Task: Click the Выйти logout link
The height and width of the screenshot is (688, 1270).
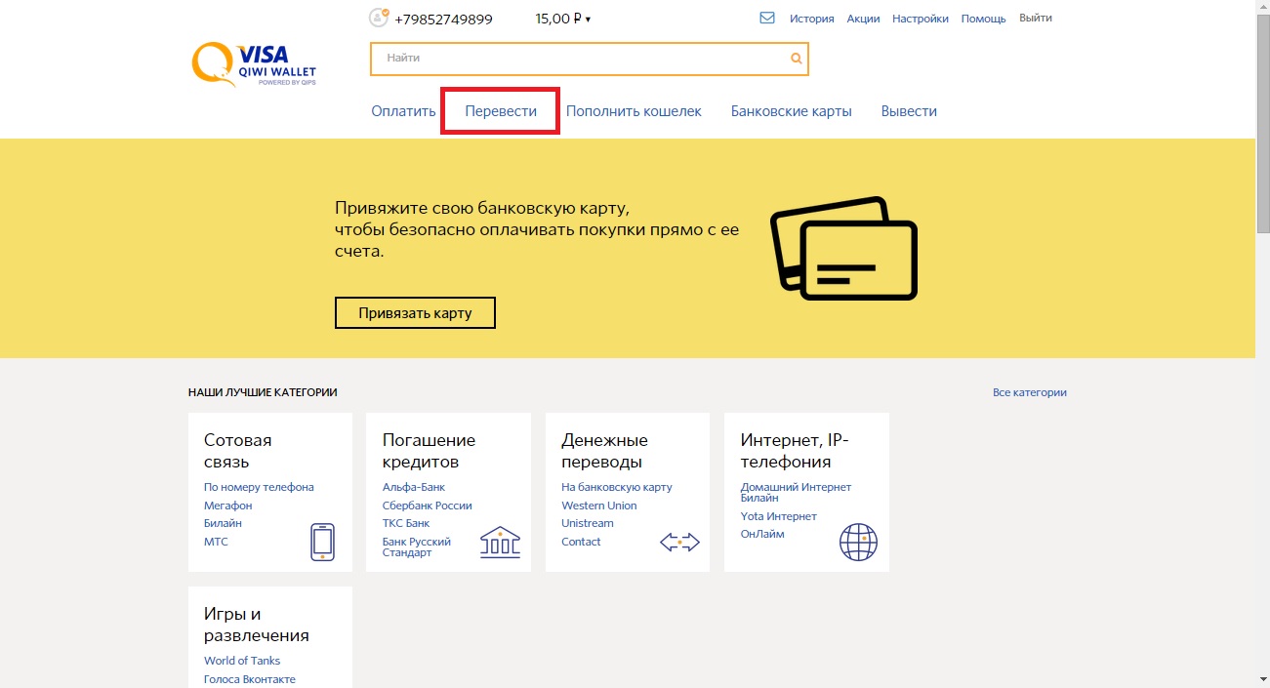Action: point(1035,18)
